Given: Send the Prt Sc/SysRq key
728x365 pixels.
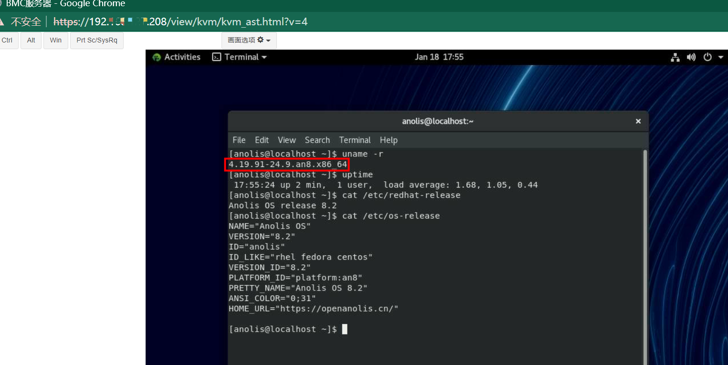Looking at the screenshot, I should (x=97, y=41).
